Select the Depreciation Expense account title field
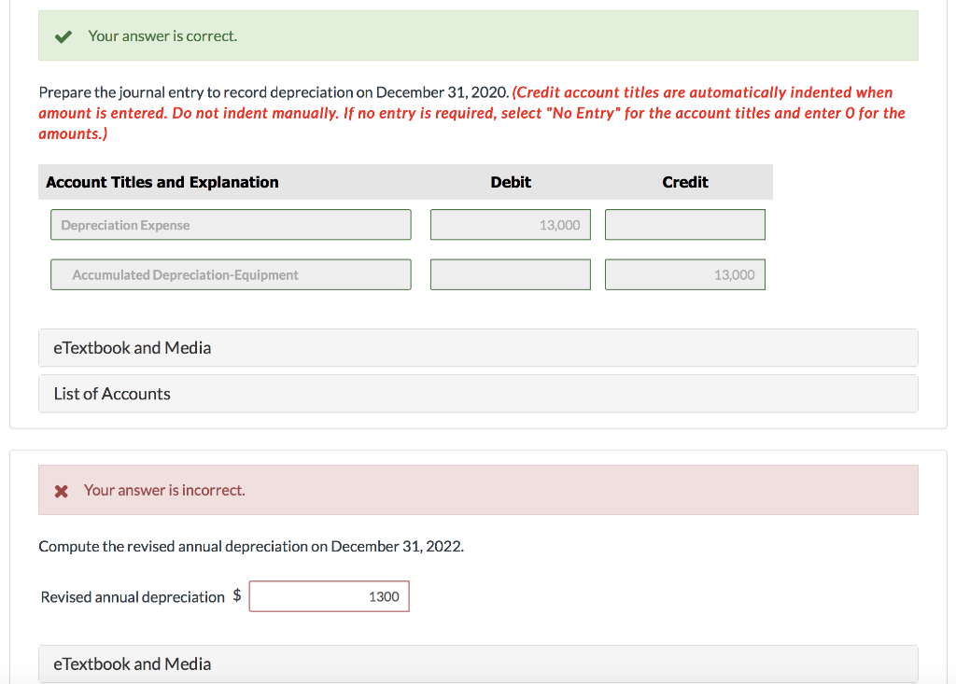 [231, 224]
